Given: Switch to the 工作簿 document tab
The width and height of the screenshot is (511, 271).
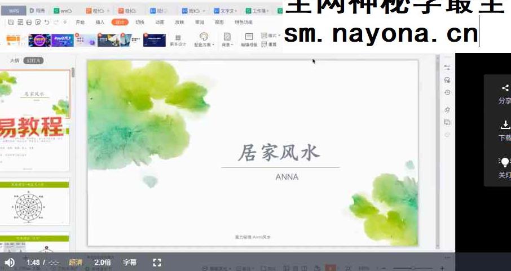Looking at the screenshot, I should (257, 11).
